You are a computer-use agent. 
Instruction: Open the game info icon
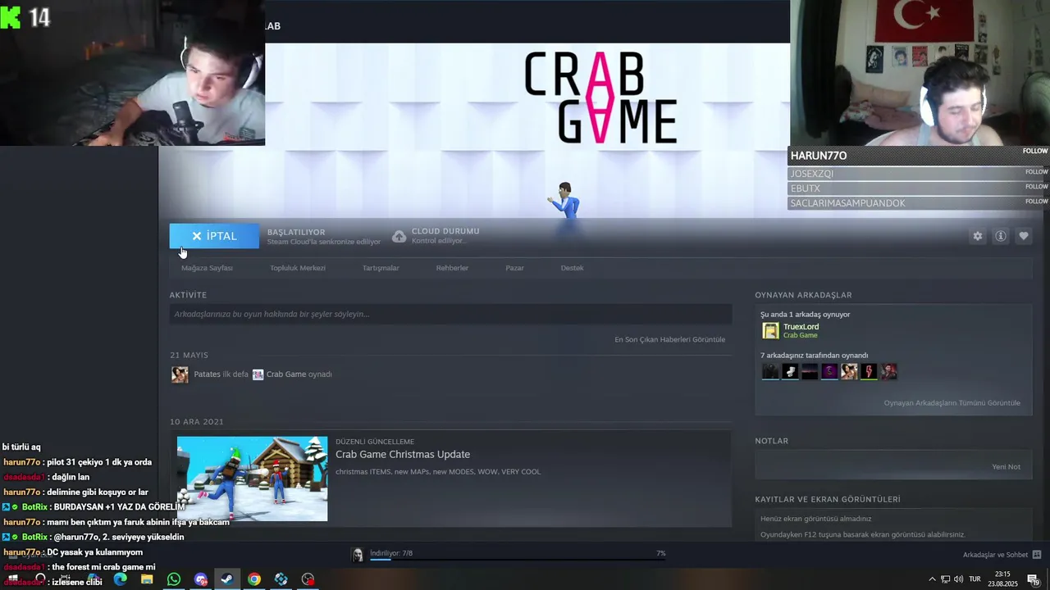(x=1000, y=236)
